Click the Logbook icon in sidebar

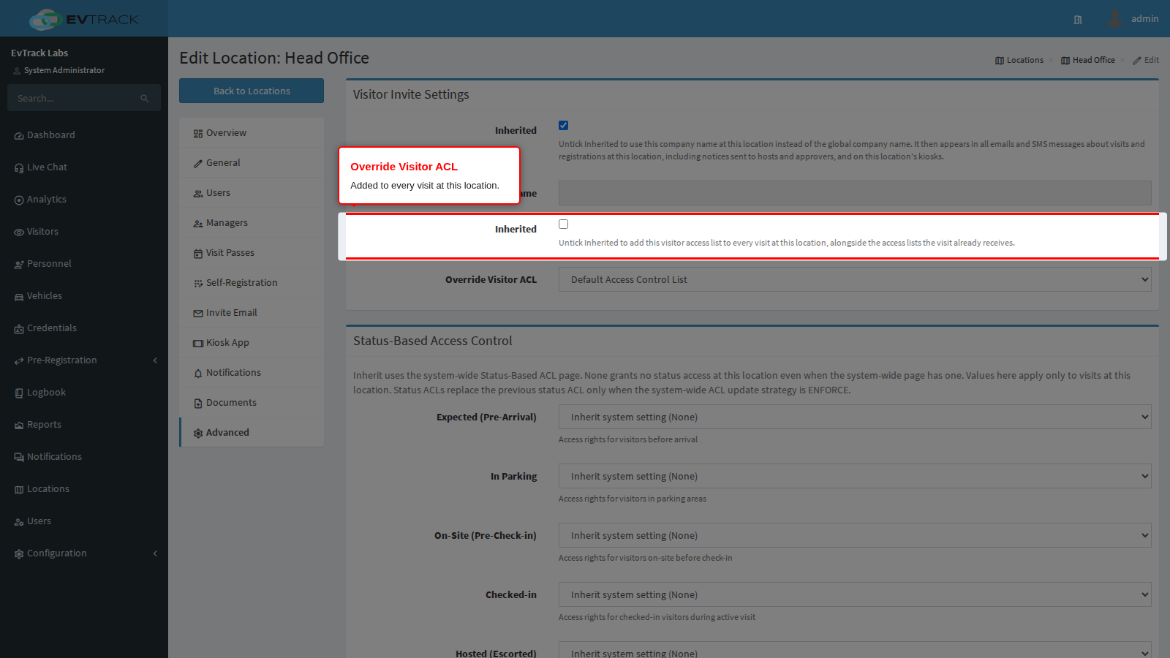[x=19, y=393]
